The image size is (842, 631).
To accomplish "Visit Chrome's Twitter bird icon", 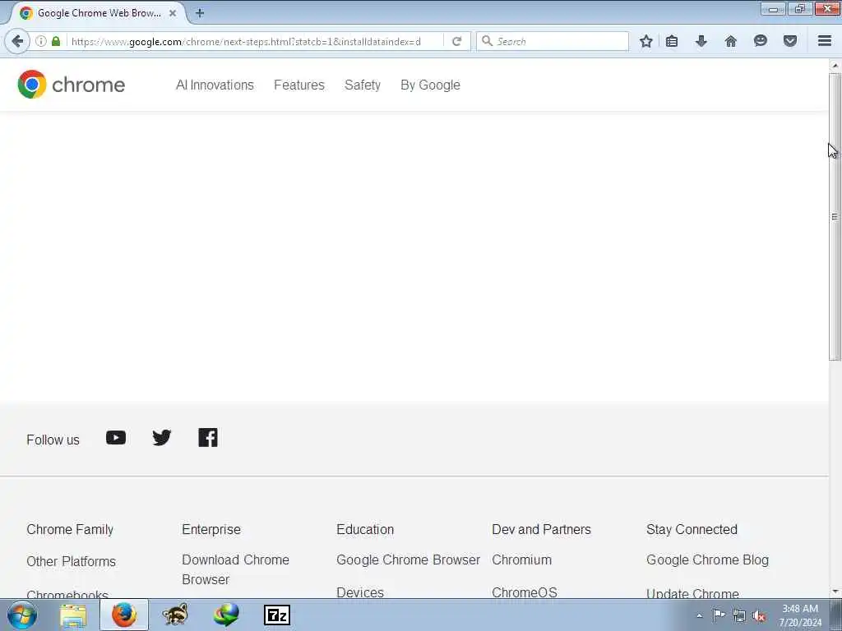I will pyautogui.click(x=162, y=438).
